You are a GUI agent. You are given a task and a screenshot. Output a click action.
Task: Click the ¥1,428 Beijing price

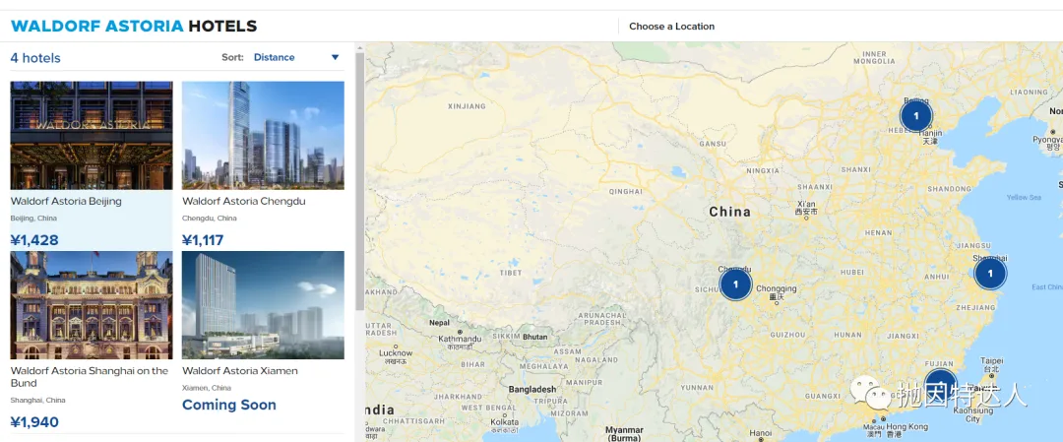pos(34,240)
